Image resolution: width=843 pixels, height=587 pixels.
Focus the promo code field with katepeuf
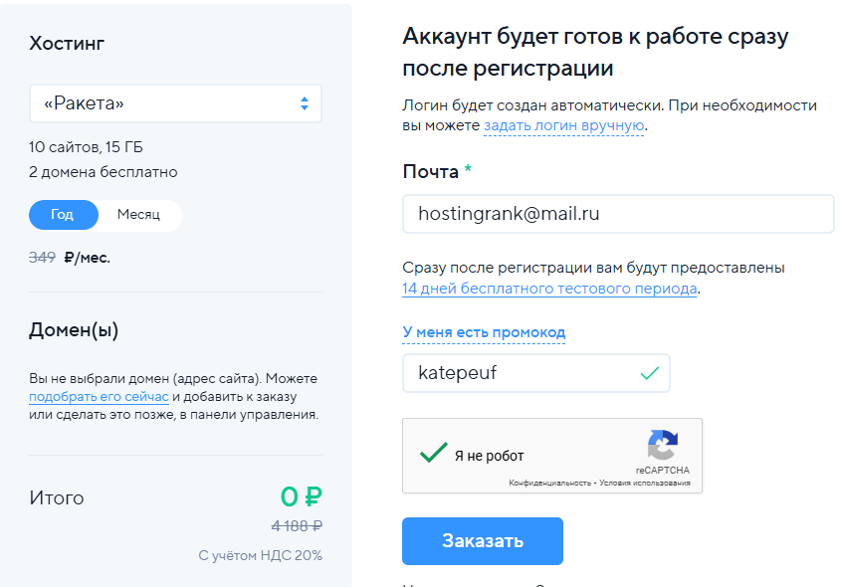click(x=536, y=373)
